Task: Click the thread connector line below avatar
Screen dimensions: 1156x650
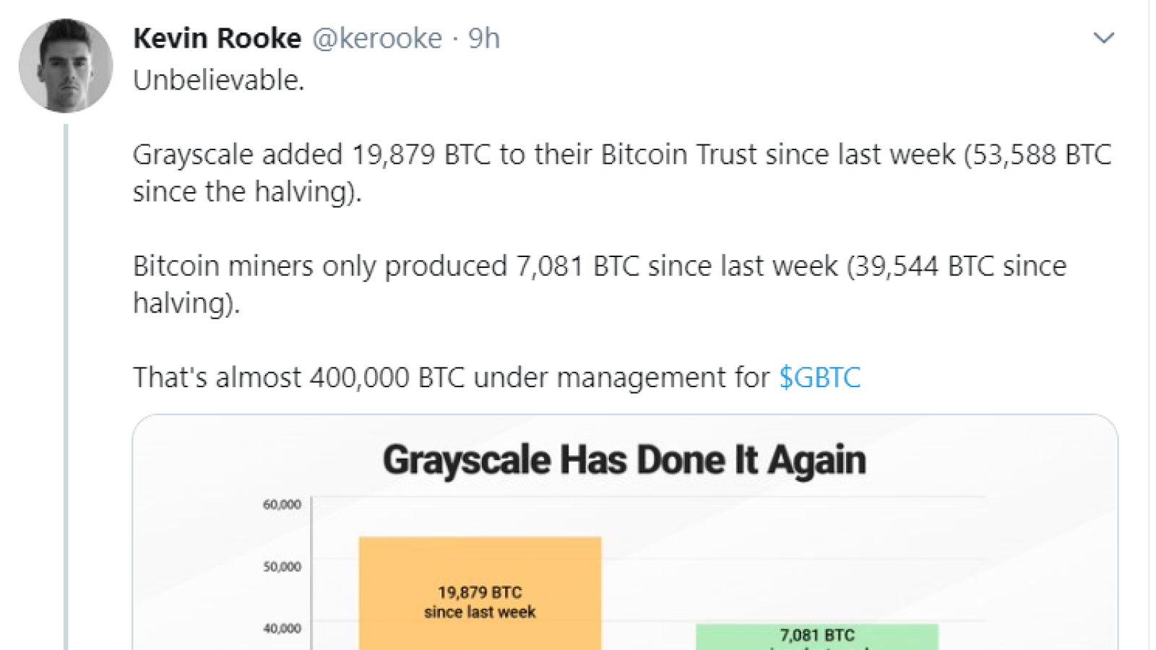Action: pyautogui.click(x=66, y=387)
